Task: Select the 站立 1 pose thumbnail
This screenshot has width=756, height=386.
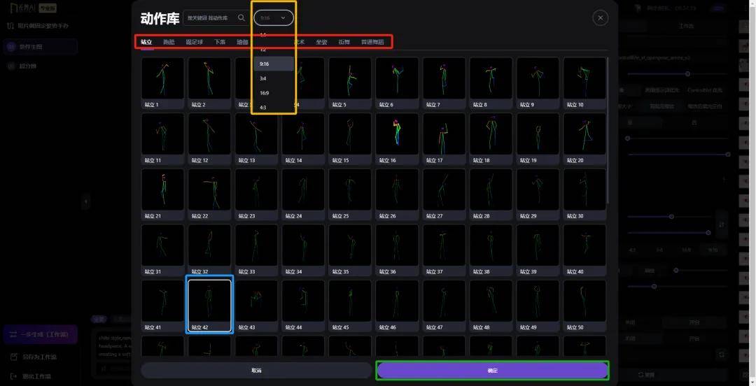Action: click(162, 78)
